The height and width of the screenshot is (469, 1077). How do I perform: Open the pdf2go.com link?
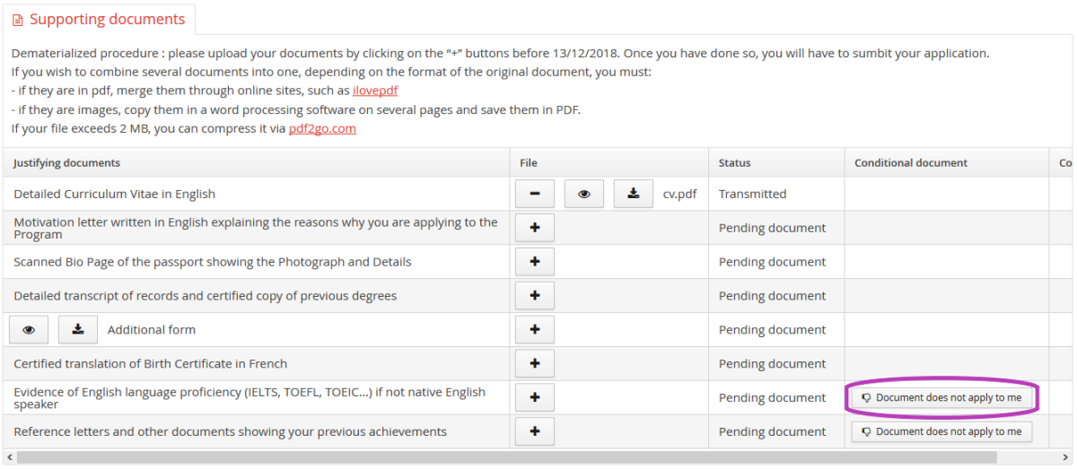coord(322,128)
